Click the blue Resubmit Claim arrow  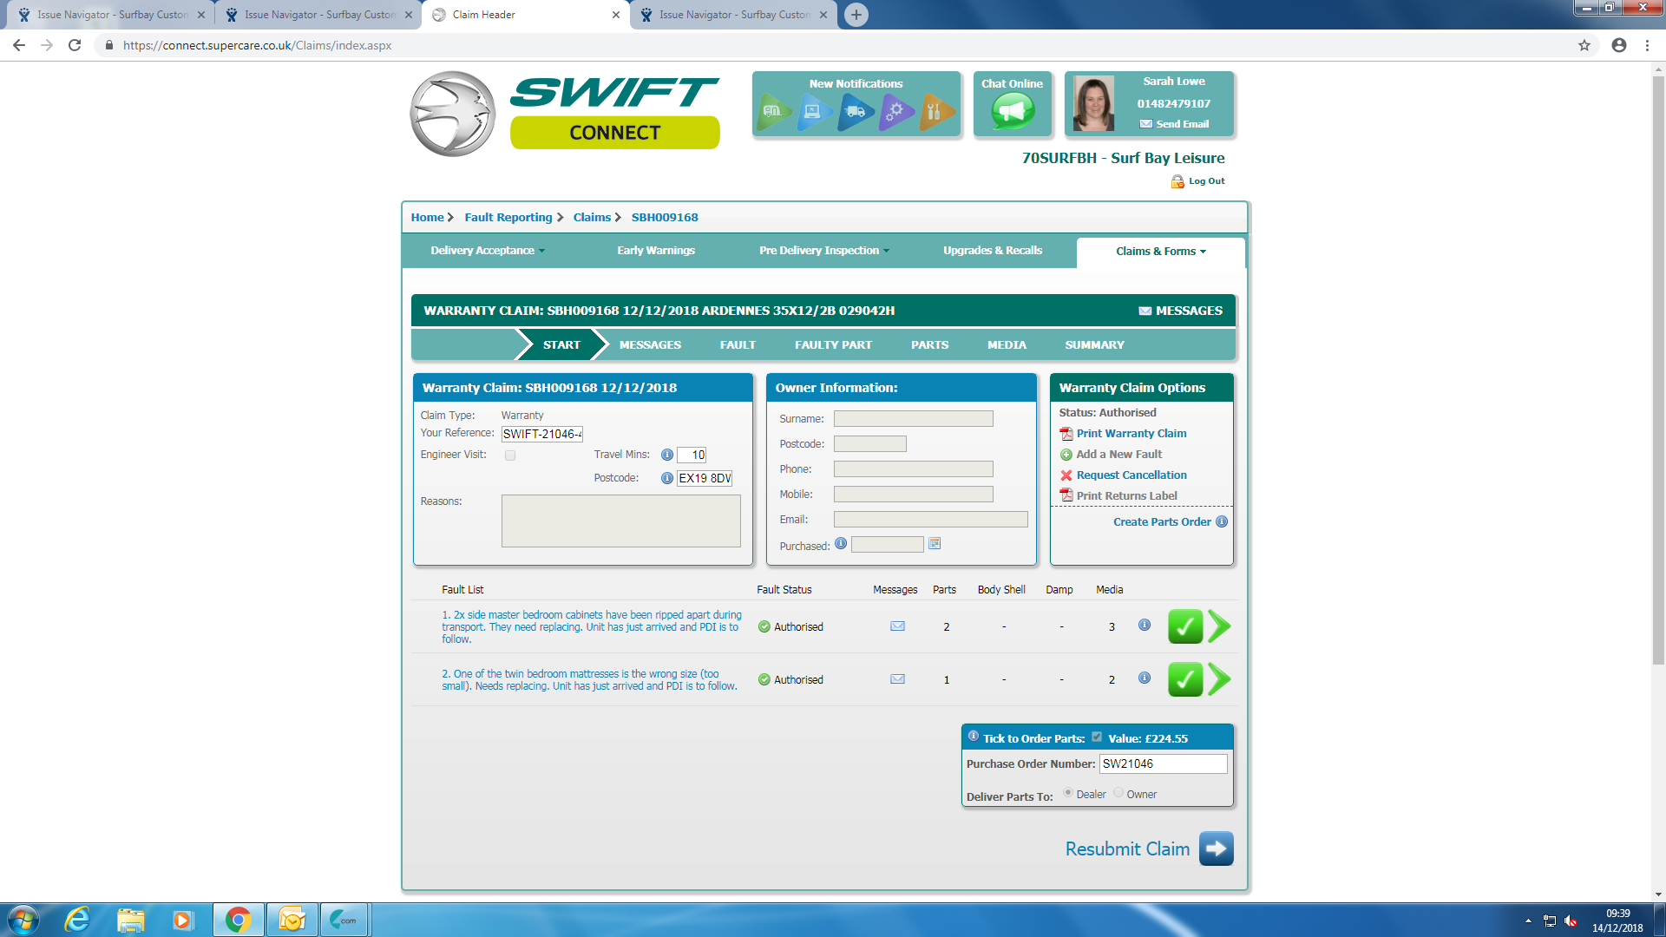tap(1216, 849)
